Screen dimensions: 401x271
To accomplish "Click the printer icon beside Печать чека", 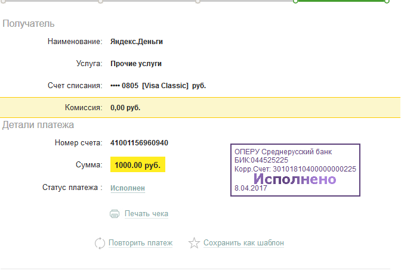I will pyautogui.click(x=115, y=214).
